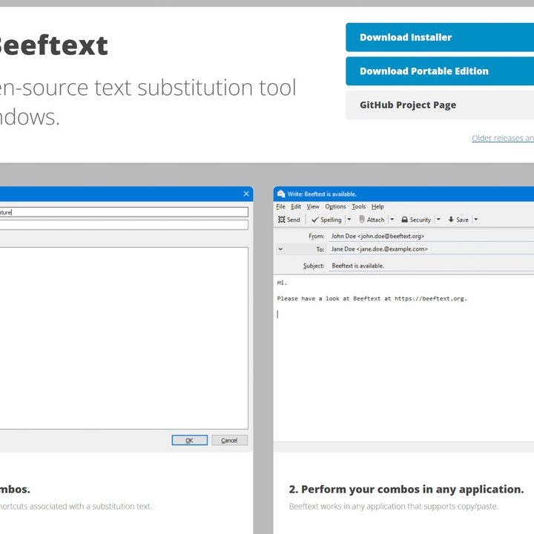The height and width of the screenshot is (534, 534).
Task: Expand the Attach dropdown arrow
Action: click(392, 220)
